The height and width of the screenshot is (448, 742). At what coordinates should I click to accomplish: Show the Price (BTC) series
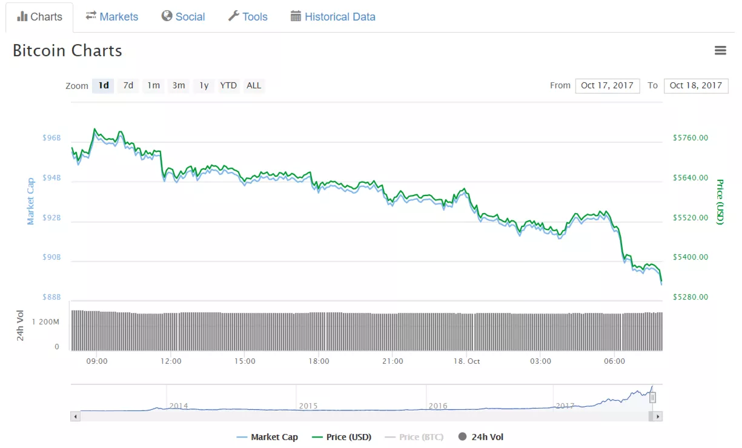416,437
